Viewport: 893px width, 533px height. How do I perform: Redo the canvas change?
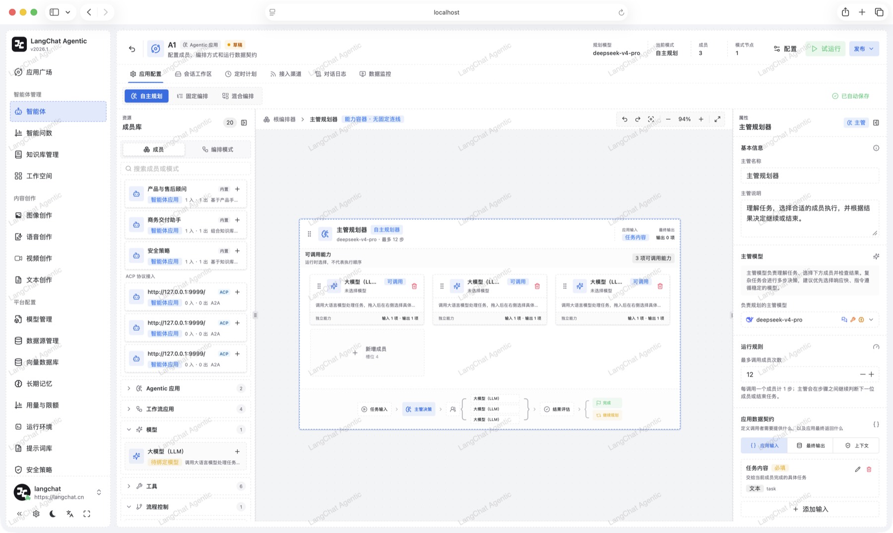tap(638, 119)
